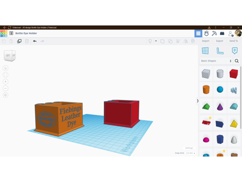The width and height of the screenshot is (242, 182).
Task: Open the Sim Lab tool
Action: coord(207,34)
